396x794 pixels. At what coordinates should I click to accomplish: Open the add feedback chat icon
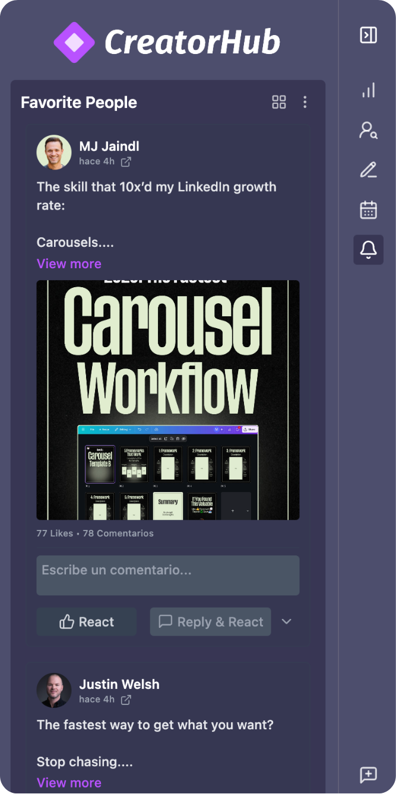(368, 774)
